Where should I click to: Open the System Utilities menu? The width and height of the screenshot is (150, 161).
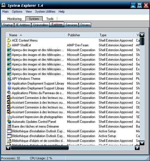(x=45, y=12)
